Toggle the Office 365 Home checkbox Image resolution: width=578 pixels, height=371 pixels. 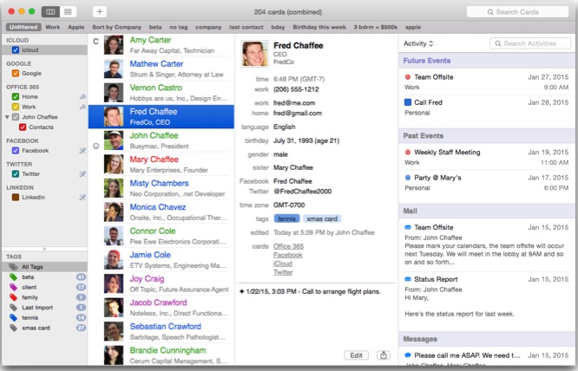(16, 96)
